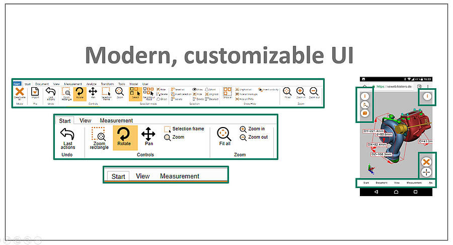Click Zoom out in the enlarged ribbon

click(254, 138)
